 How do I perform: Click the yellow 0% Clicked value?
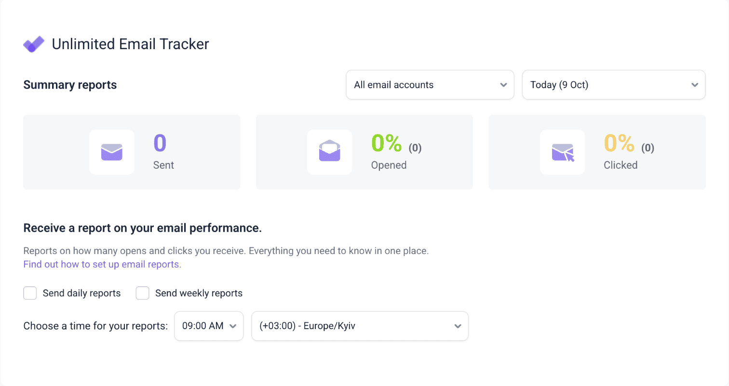(619, 143)
